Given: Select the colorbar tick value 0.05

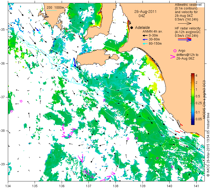Looking at the screenshot, I should click(x=199, y=119).
